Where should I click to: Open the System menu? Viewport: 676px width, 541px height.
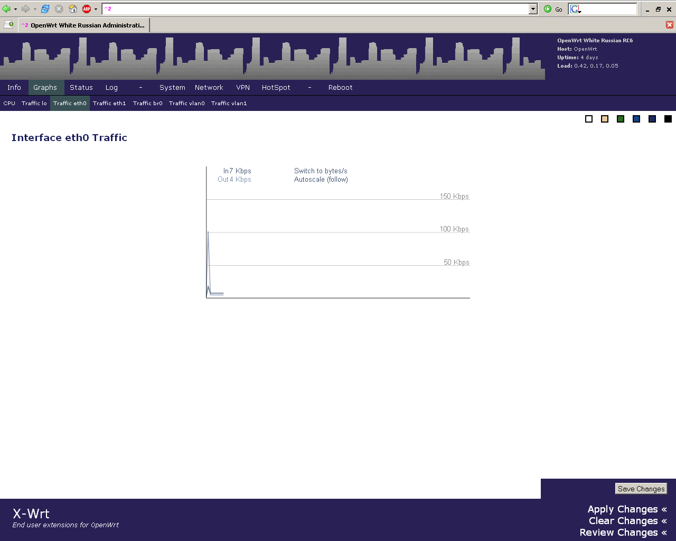coord(172,88)
